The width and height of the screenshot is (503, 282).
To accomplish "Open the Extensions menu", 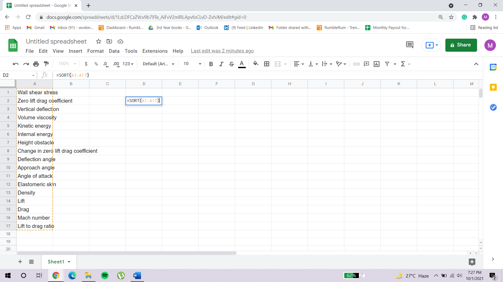I will coord(155,51).
